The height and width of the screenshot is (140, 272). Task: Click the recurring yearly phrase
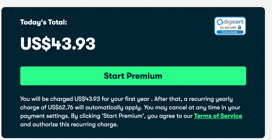[x=211, y=99]
